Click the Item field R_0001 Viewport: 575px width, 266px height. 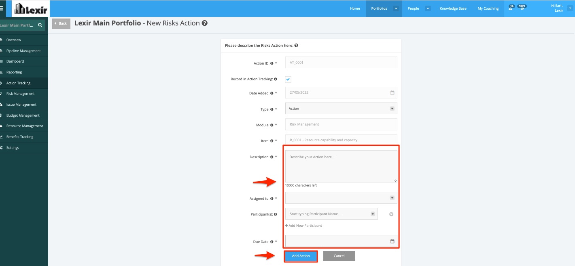click(341, 140)
